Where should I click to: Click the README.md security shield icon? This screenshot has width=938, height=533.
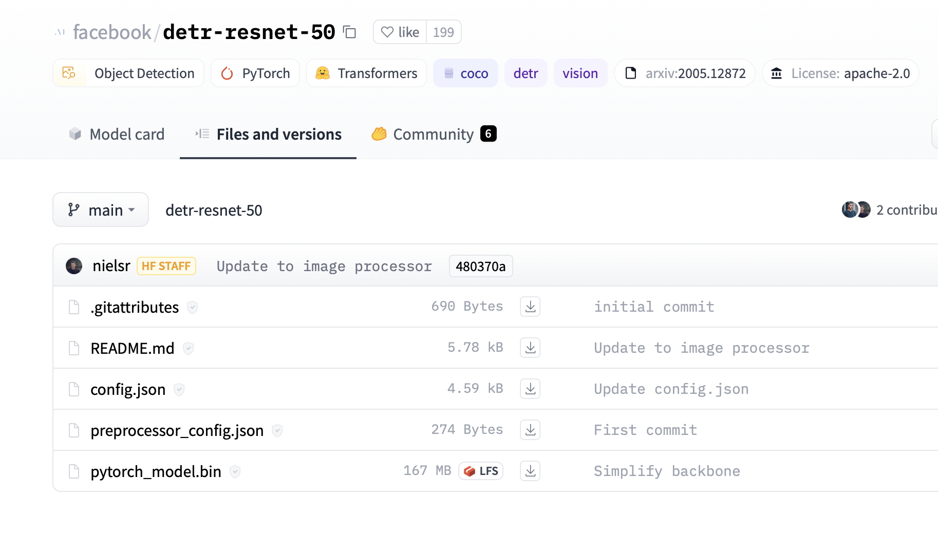tap(189, 348)
